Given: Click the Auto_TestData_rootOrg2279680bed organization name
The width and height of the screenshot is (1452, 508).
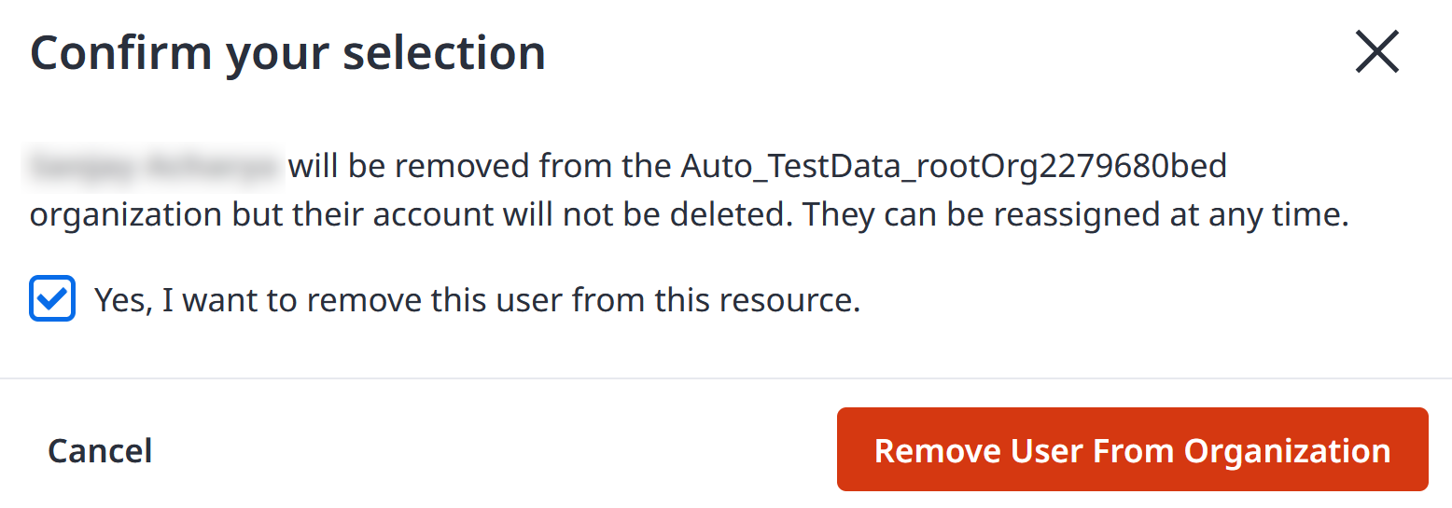Looking at the screenshot, I should pos(954,168).
